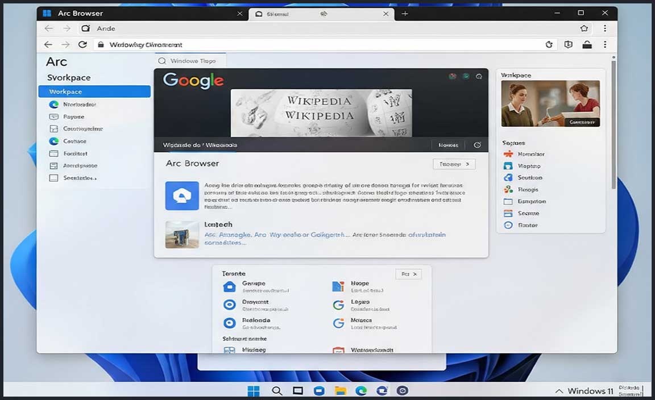Launch File Explorer from the taskbar
The height and width of the screenshot is (400, 655).
341,391
